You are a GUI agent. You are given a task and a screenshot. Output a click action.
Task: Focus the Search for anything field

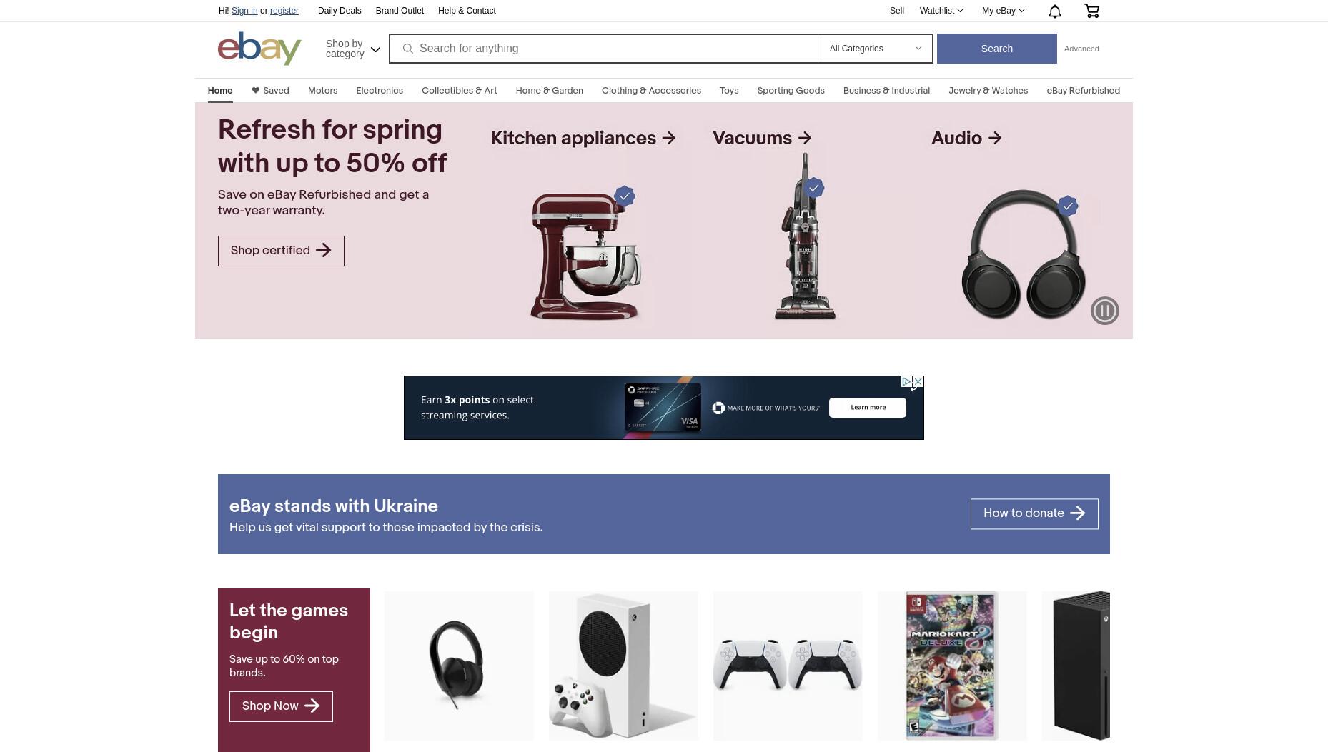[616, 49]
